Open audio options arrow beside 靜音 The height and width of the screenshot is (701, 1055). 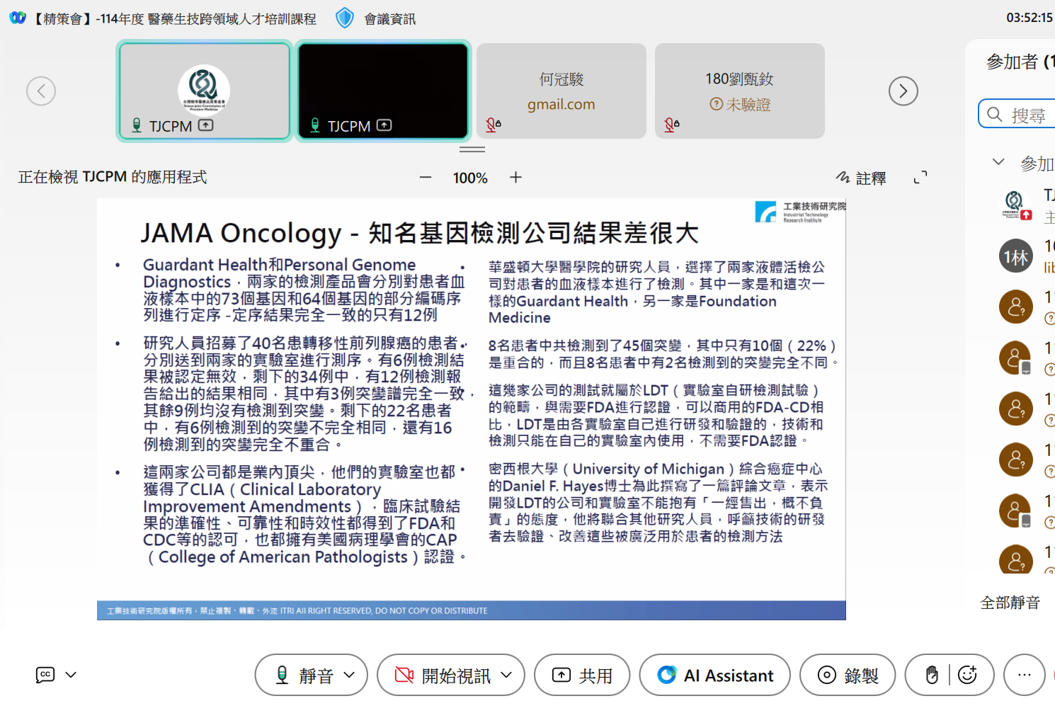click(x=349, y=675)
